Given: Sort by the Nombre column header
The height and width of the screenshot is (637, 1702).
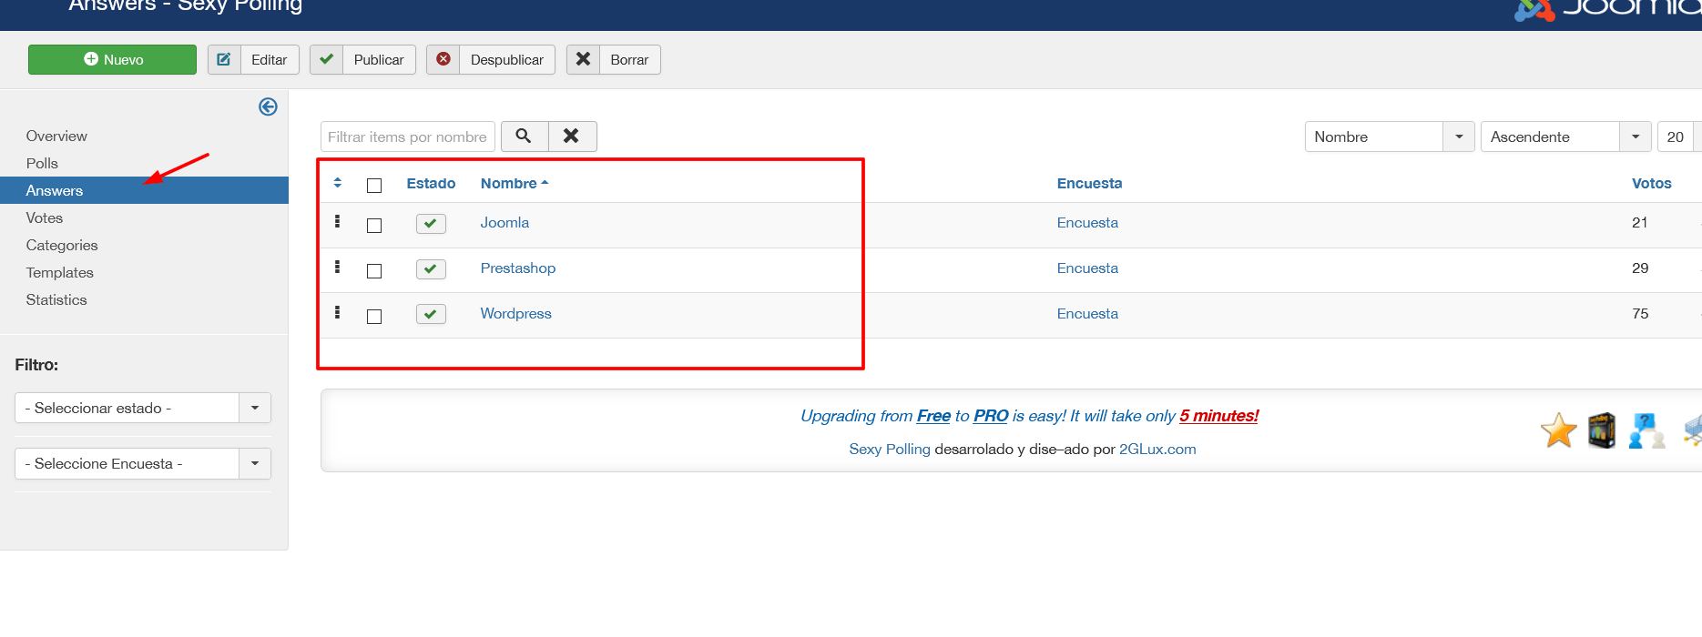Looking at the screenshot, I should (515, 183).
